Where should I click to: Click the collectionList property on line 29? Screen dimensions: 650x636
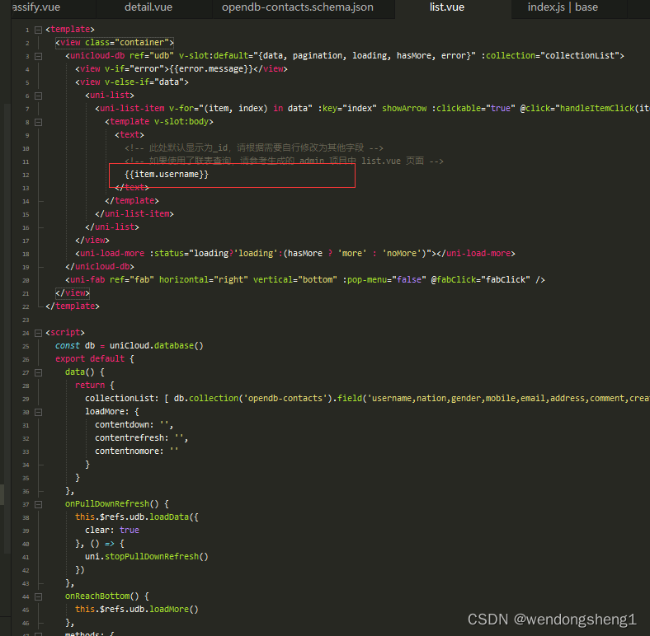point(122,399)
